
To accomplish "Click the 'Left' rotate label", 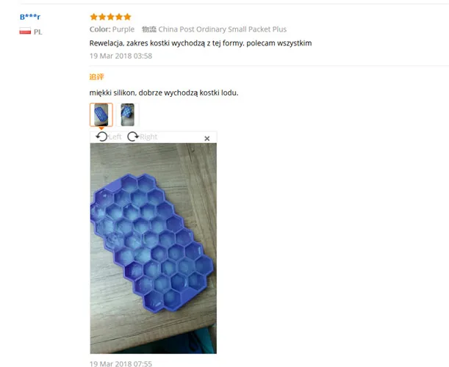I will click(115, 137).
